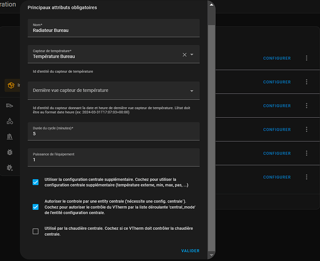Click the orange cube integrations icon
This screenshot has height=261, width=320.
[10, 86]
